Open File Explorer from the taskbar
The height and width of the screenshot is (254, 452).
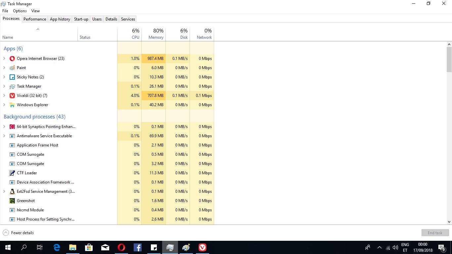click(73, 247)
